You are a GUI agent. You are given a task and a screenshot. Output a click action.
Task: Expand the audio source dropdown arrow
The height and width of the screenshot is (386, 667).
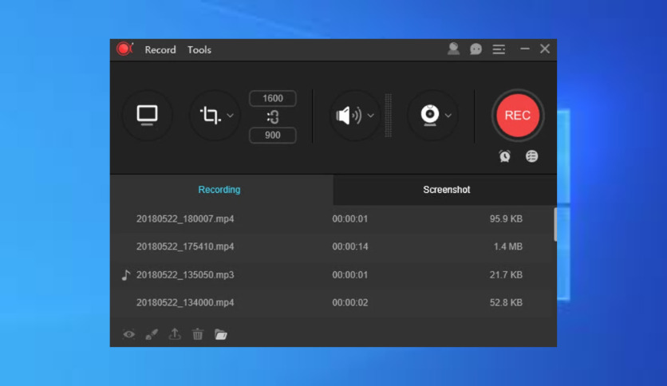click(371, 116)
